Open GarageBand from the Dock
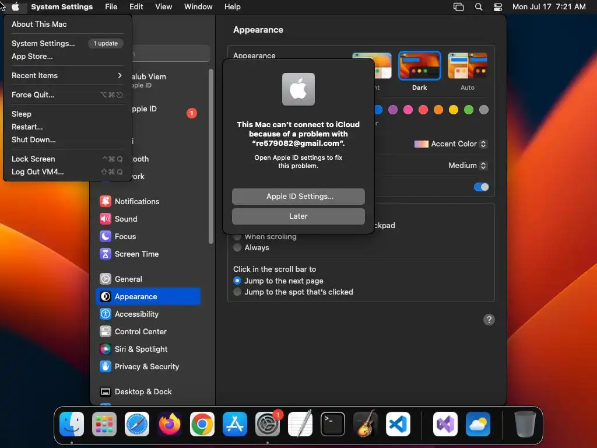Screen dimensions: 597x448 tap(366, 424)
